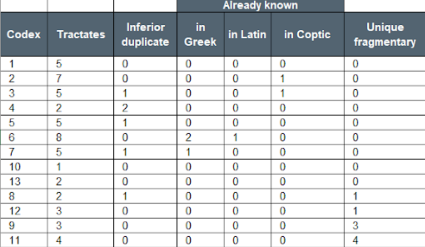Click the Inferior duplicate cell containing 2

point(145,108)
